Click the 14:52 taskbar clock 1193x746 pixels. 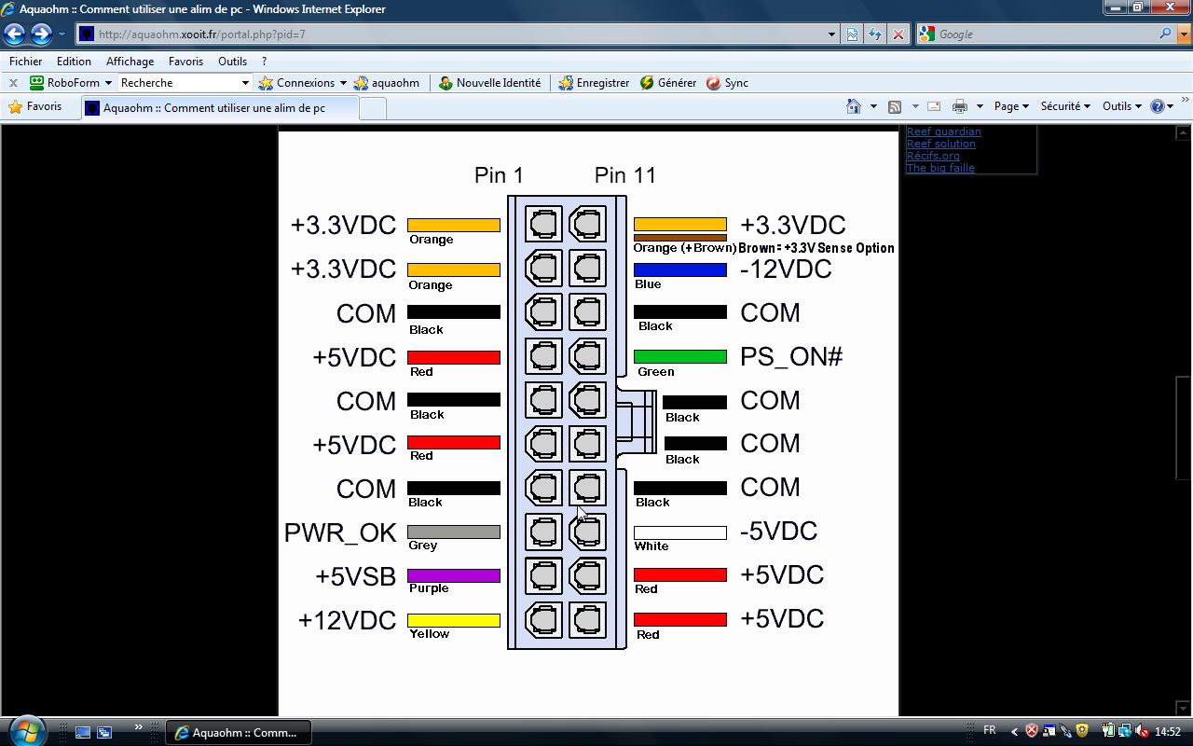tap(1168, 732)
